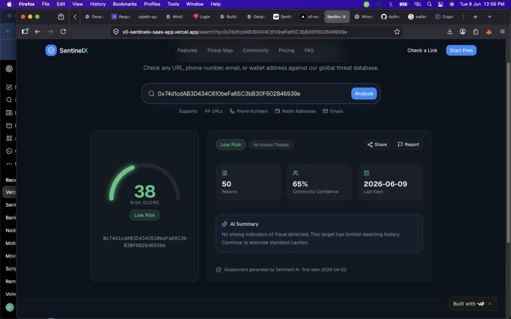Expand the list all tabs chevron
Screen dimensions: 511x319
tap(489, 16)
